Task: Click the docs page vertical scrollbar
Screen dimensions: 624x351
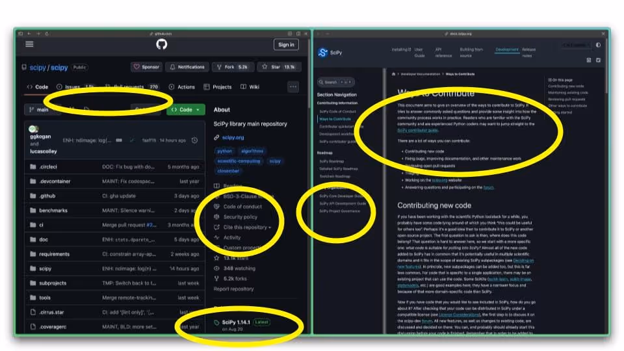Action: pyautogui.click(x=606, y=66)
